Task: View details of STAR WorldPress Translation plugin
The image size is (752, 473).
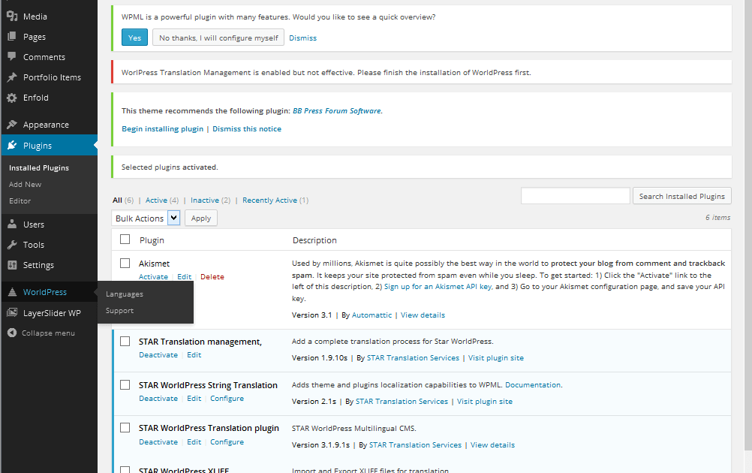Action: [x=492, y=445]
